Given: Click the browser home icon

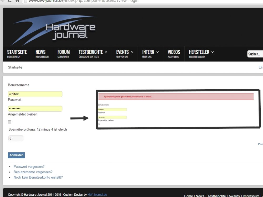Looking at the screenshot, I should [x=18, y=1].
